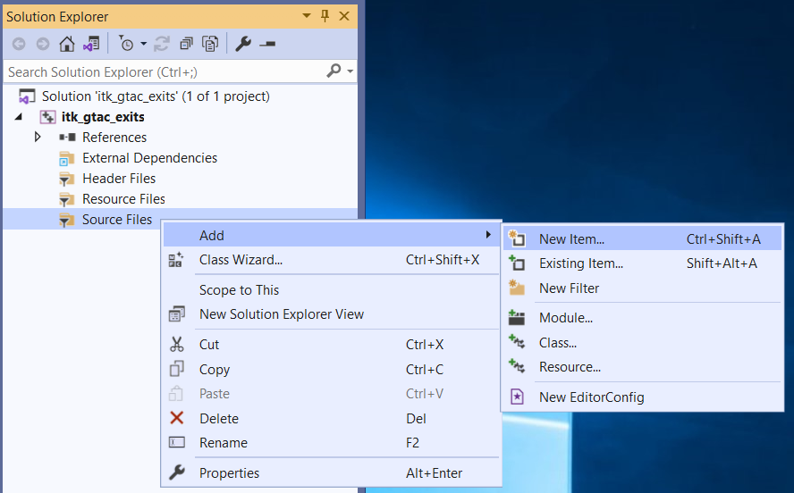Click the Preview Selected Items dash icon

266,44
